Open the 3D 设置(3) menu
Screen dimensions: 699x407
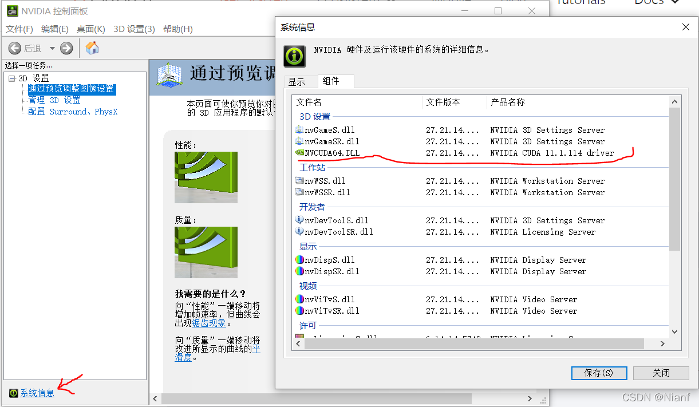(x=134, y=29)
